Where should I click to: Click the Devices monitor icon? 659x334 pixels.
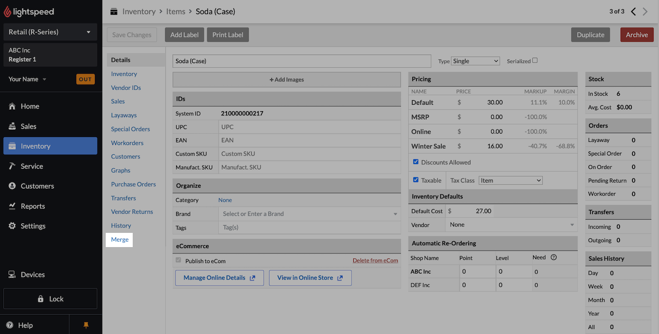(12, 275)
